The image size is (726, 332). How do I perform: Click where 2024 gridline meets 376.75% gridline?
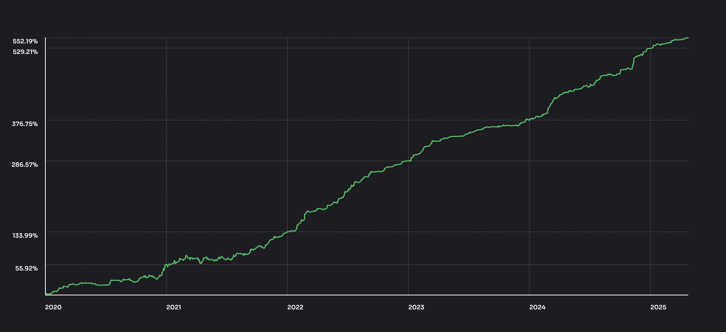tap(529, 120)
